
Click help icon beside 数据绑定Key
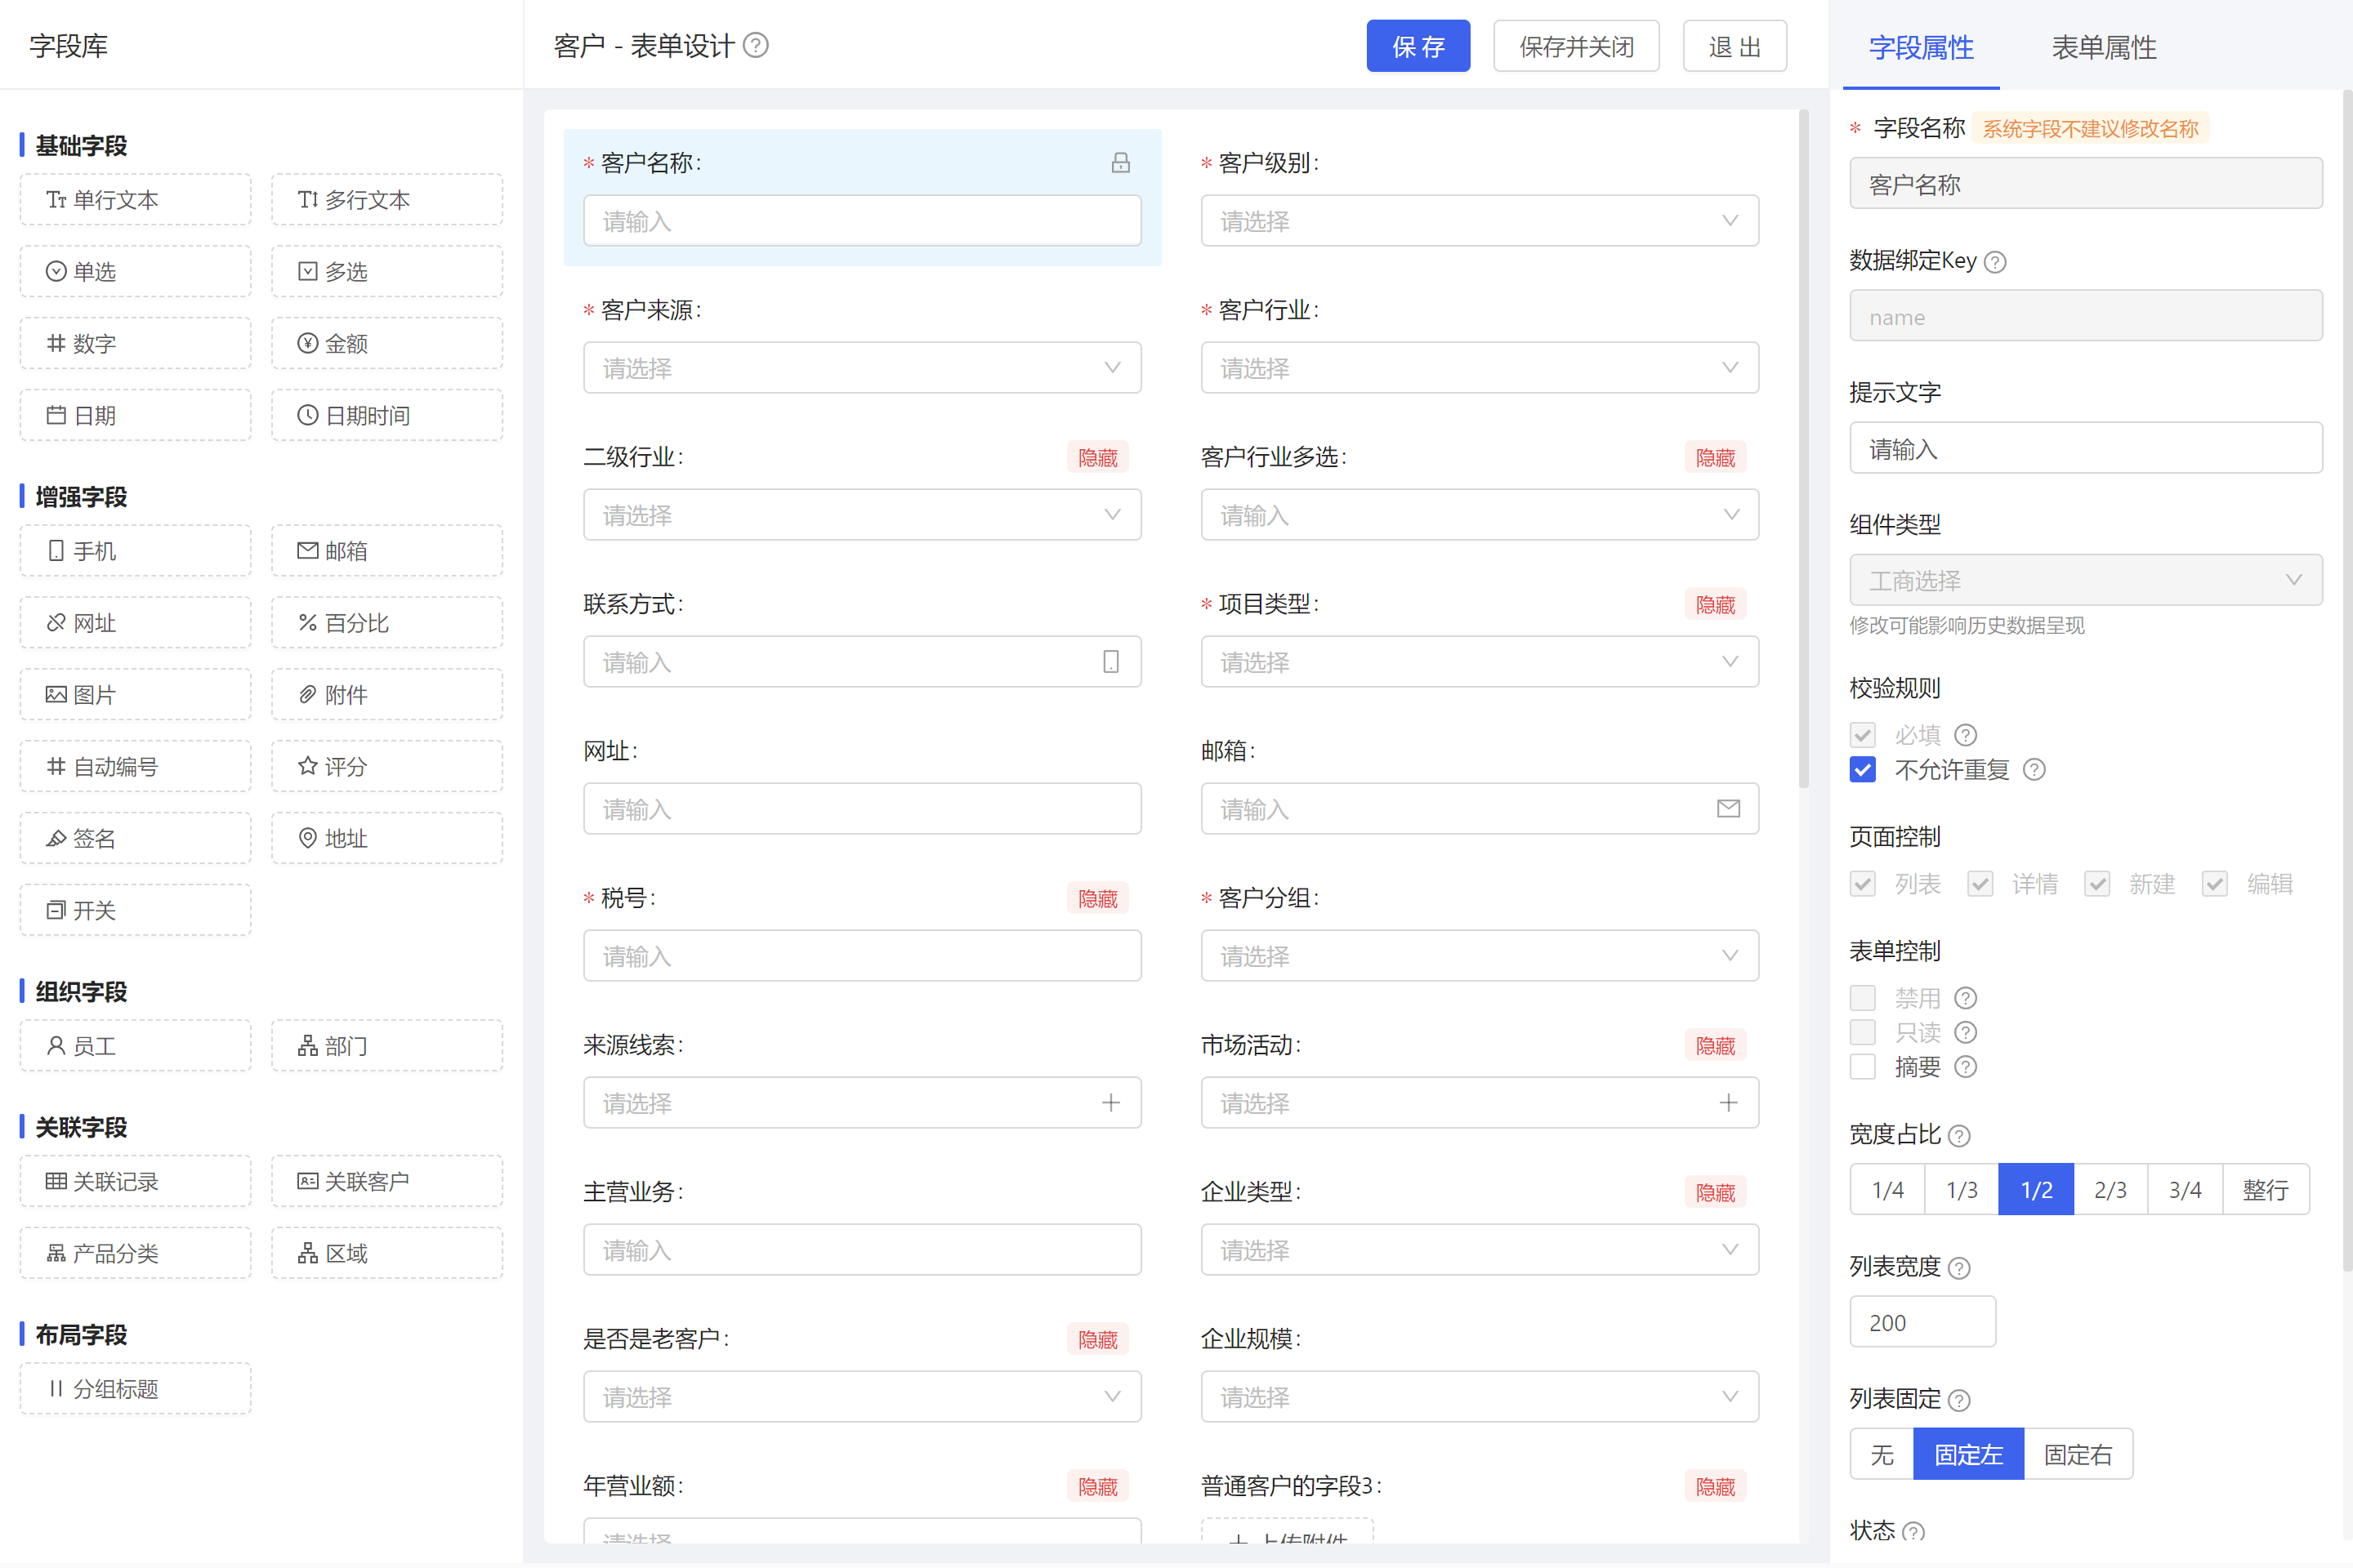coord(1995,262)
